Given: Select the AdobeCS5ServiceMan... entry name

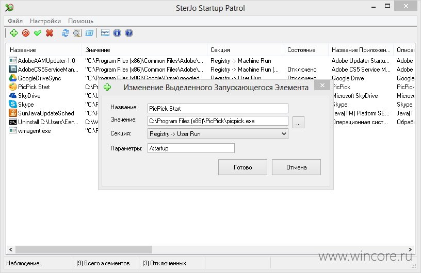Looking at the screenshot, I should coord(48,70).
